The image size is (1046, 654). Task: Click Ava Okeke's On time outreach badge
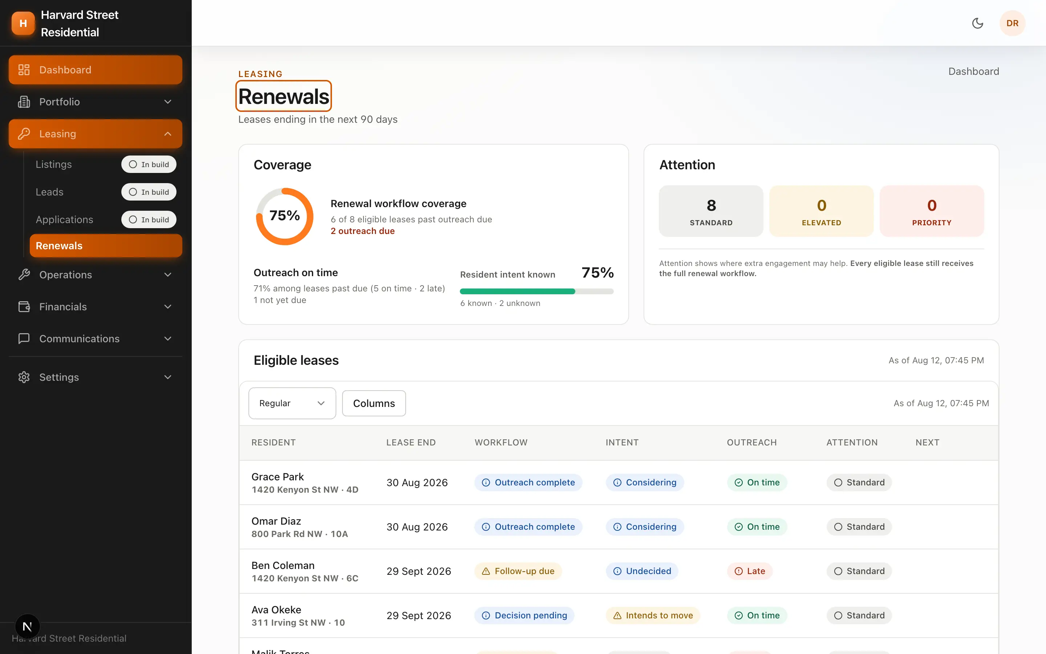(x=757, y=615)
